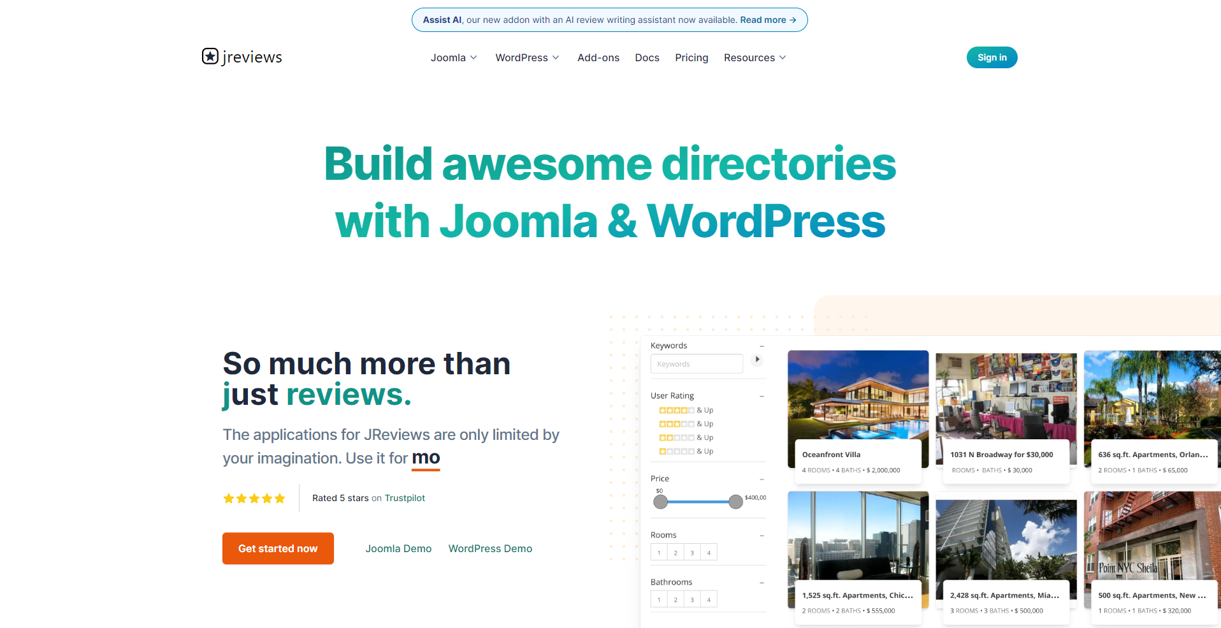Viewport: 1221px width, 628px height.
Task: Click the Sign in button
Action: (992, 57)
